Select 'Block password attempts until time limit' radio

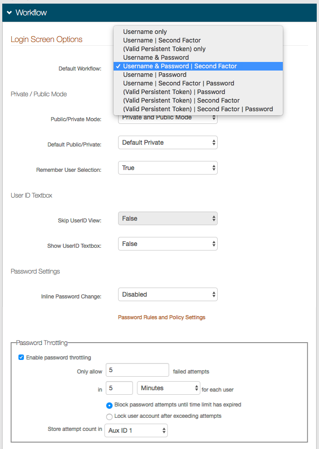click(x=109, y=405)
